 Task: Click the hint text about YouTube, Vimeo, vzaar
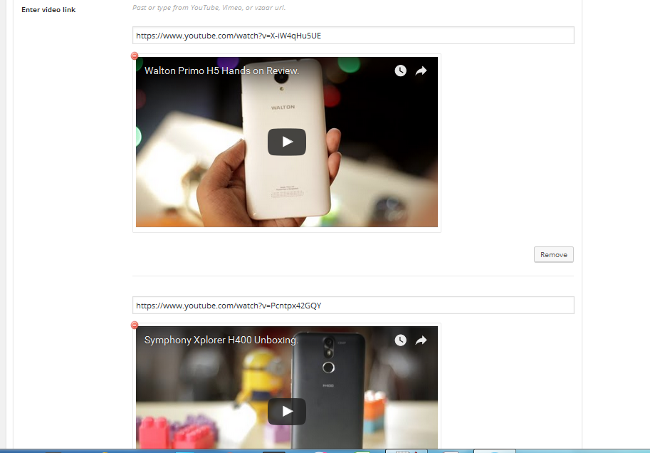[209, 7]
